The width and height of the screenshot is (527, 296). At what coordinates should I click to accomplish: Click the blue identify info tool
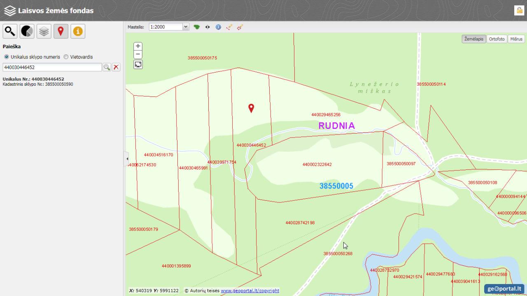[x=218, y=27]
